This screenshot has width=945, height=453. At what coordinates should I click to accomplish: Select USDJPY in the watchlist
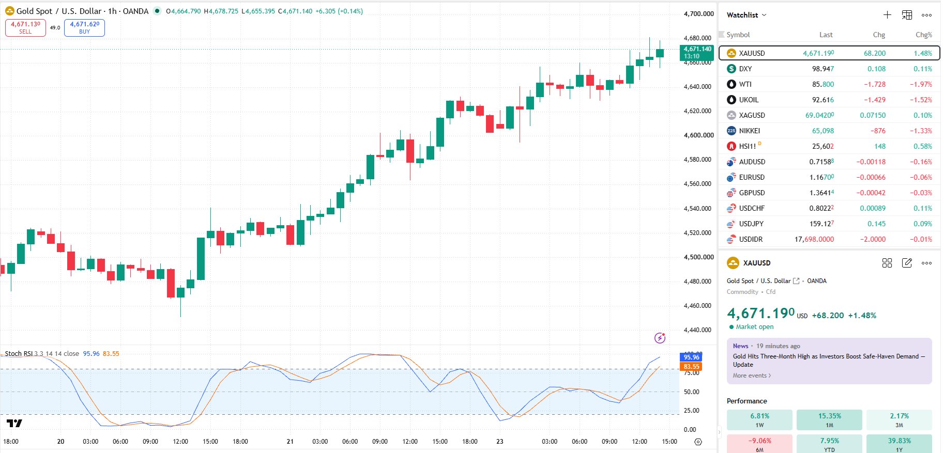(829, 224)
